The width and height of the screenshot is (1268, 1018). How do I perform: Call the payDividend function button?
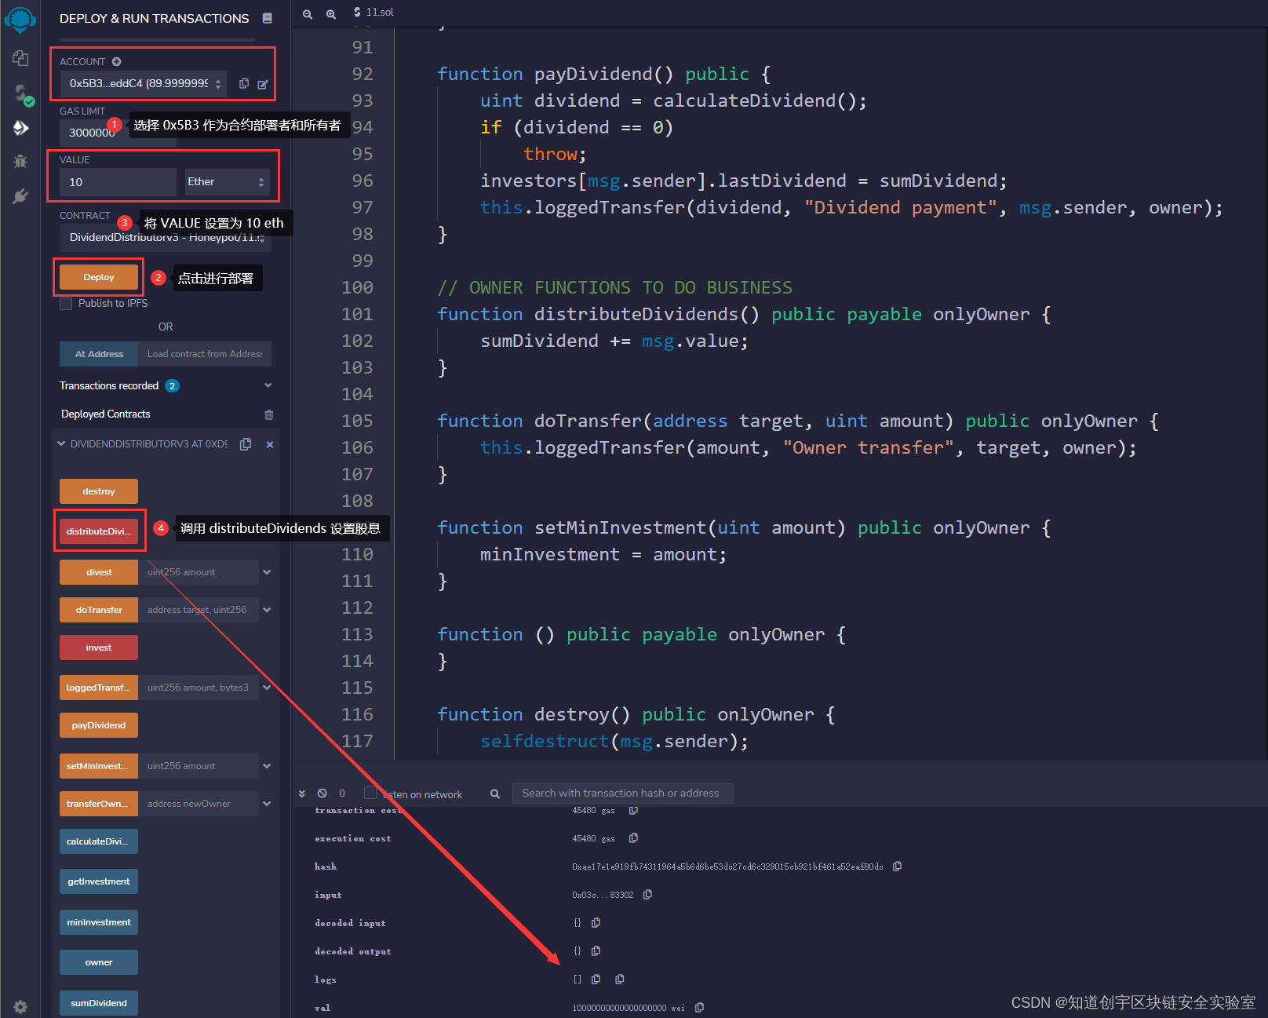click(99, 725)
